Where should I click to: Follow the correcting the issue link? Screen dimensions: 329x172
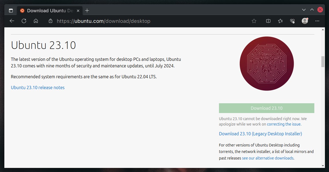tap(284, 124)
